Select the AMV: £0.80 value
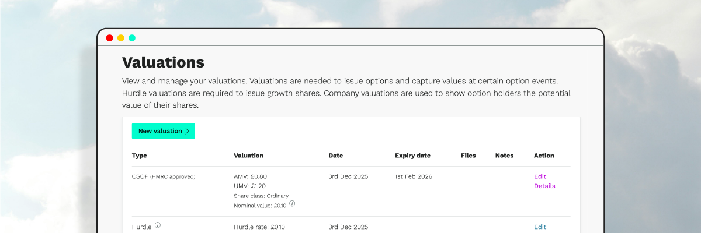Viewport: 701px width, 233px height. coord(251,176)
